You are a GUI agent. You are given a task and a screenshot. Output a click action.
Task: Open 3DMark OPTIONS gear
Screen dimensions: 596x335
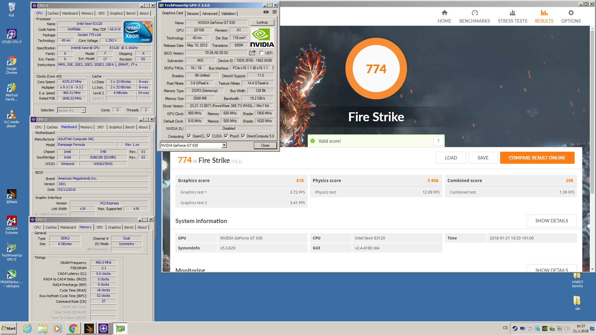click(571, 16)
